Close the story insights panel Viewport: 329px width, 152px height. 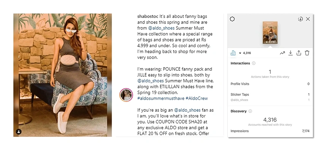[x=308, y=19]
